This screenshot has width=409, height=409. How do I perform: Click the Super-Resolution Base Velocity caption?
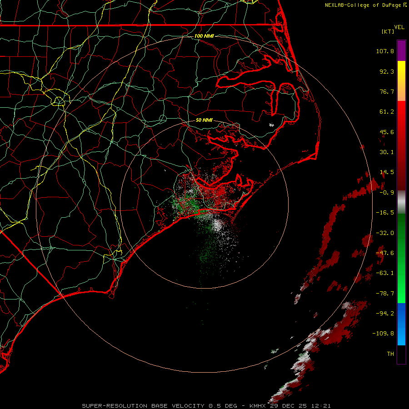pos(206,406)
